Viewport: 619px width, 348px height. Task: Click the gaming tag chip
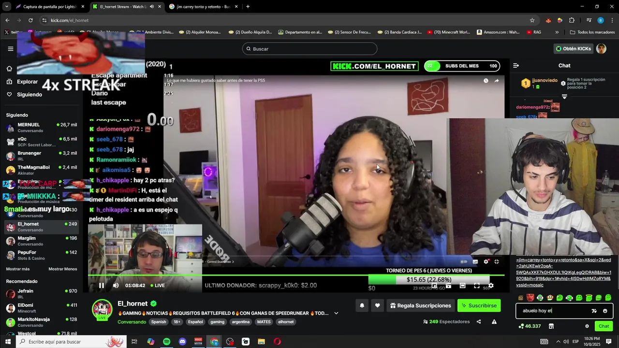tap(217, 322)
